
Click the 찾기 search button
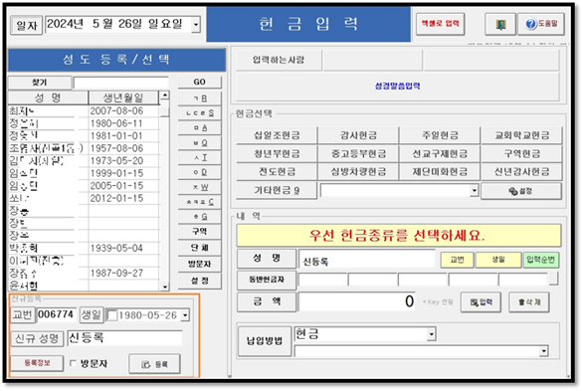[40, 83]
